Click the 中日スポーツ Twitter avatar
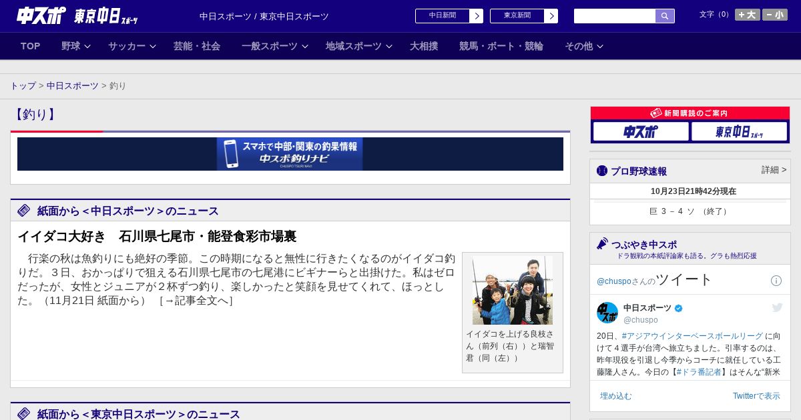The width and height of the screenshot is (801, 420). click(607, 313)
